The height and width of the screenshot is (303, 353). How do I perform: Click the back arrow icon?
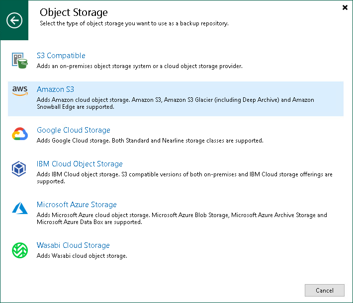[14, 20]
